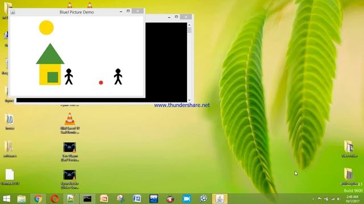Open the Windows Start button

click(x=6, y=199)
